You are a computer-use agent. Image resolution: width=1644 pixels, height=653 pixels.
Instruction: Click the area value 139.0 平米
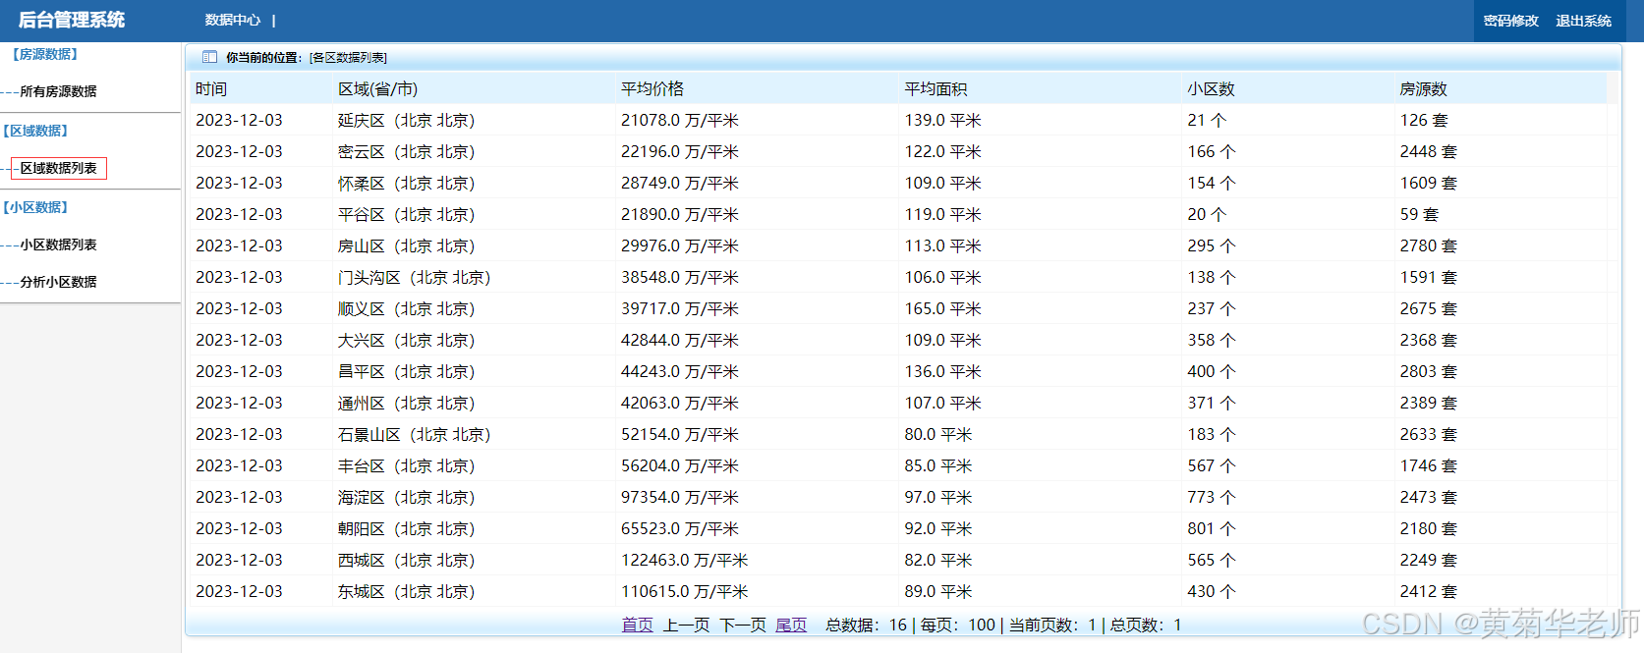[x=942, y=121]
